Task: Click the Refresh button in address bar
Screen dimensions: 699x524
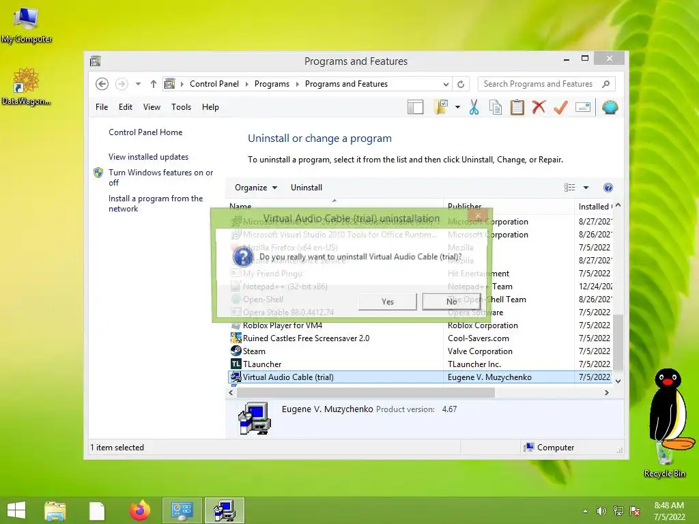Action: pos(461,84)
